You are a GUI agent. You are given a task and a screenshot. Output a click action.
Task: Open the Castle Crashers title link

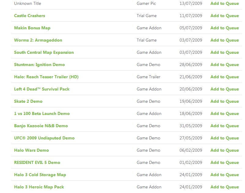(x=30, y=16)
